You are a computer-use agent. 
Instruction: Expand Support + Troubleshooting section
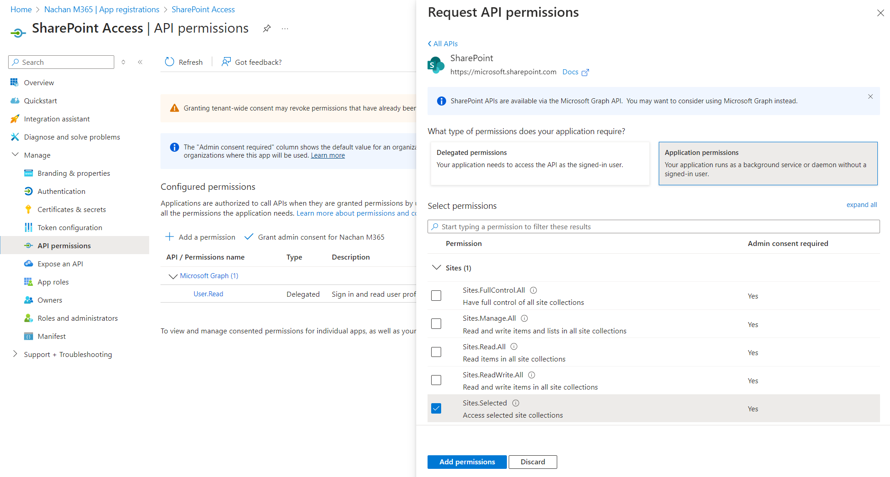tap(15, 354)
